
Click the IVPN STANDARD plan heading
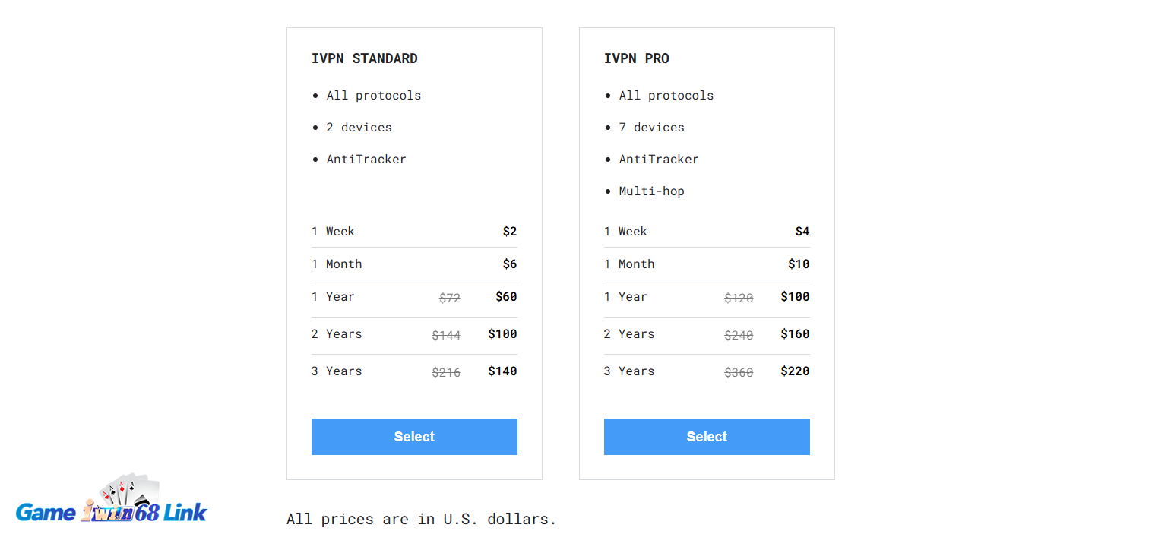(365, 58)
